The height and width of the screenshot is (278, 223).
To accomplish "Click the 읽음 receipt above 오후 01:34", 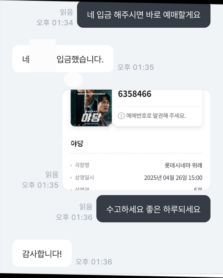I will [66, 12].
